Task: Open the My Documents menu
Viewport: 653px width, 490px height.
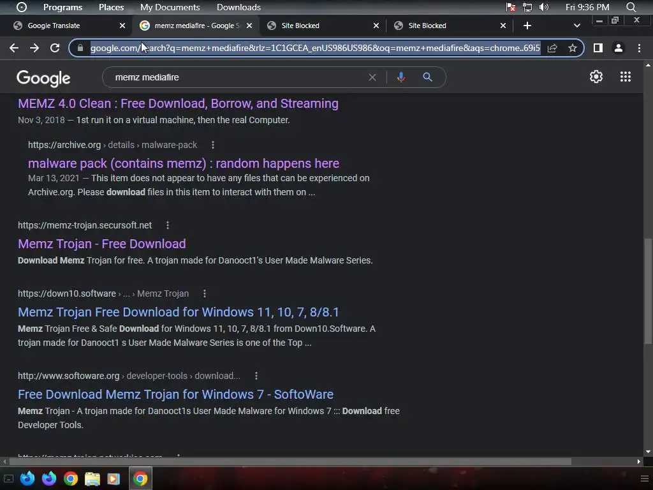Action: coord(170,7)
